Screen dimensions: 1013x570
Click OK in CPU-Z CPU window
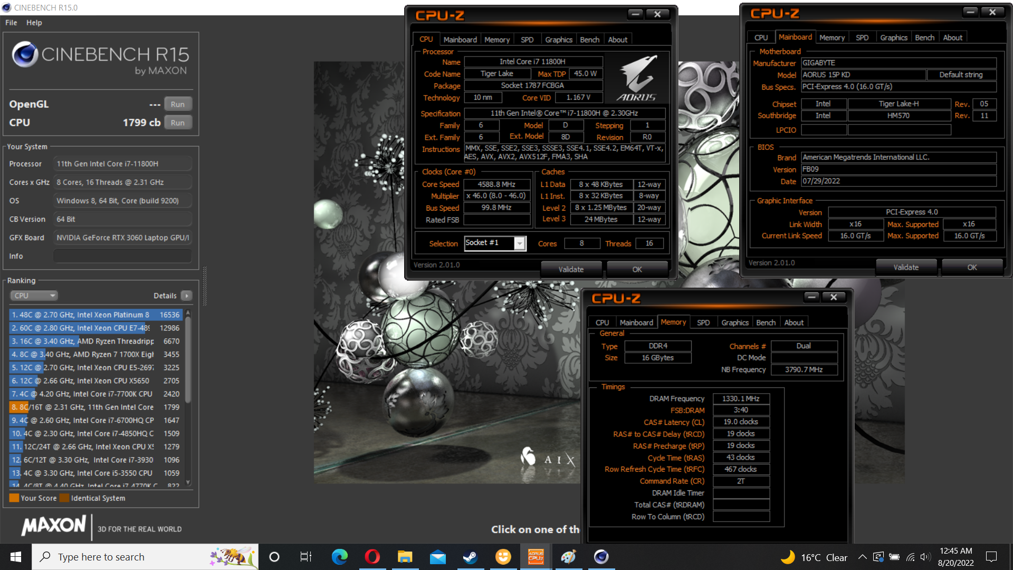637,269
